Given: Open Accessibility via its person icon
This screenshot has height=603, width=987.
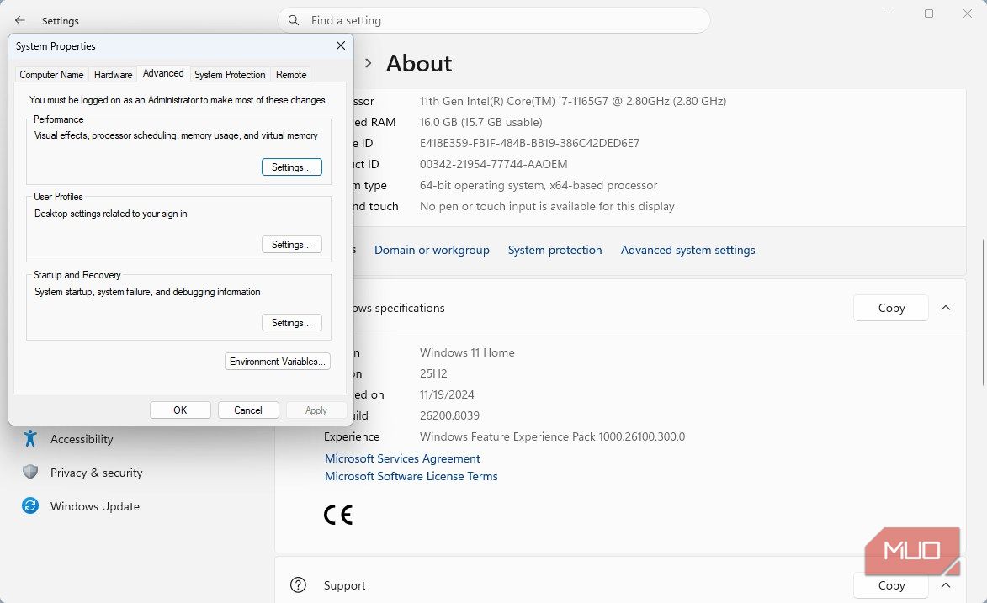Looking at the screenshot, I should 30,438.
